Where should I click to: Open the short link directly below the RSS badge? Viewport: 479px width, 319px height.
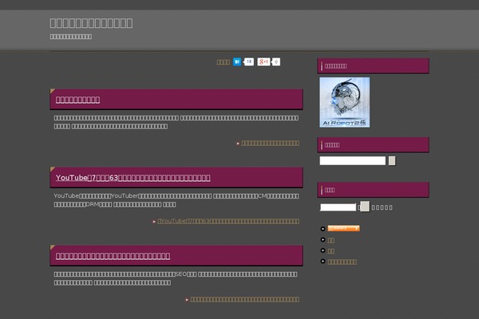pos(331,241)
